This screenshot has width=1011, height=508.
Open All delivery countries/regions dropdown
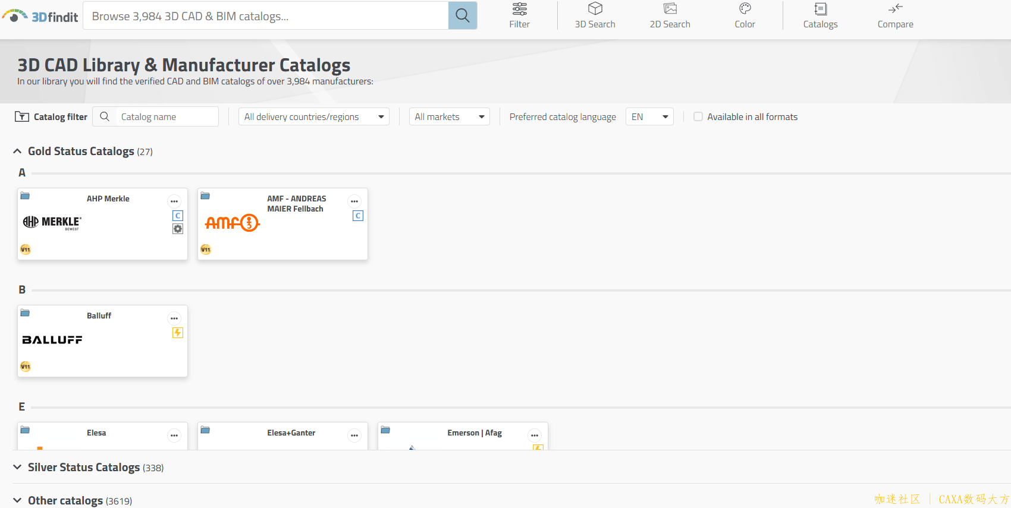click(x=313, y=117)
